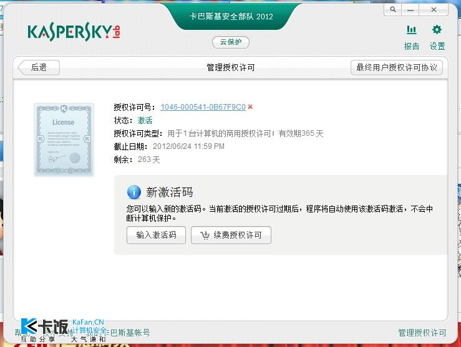Click the Kaspersky lab logo
461x347 pixels.
[x=74, y=32]
